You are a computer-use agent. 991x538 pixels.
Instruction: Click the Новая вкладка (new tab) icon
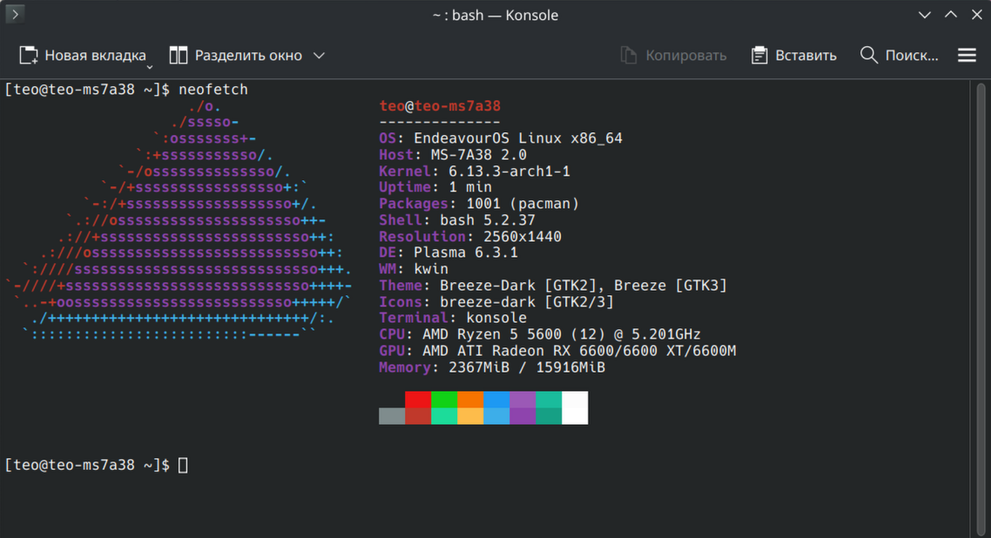(29, 56)
